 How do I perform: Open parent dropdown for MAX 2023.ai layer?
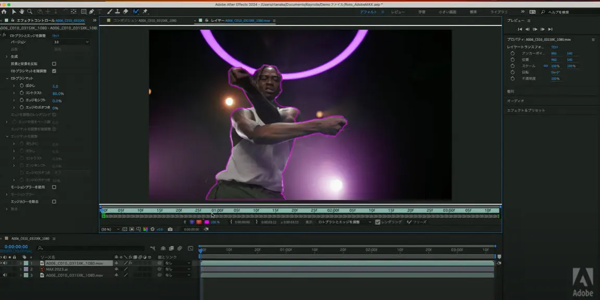178,269
